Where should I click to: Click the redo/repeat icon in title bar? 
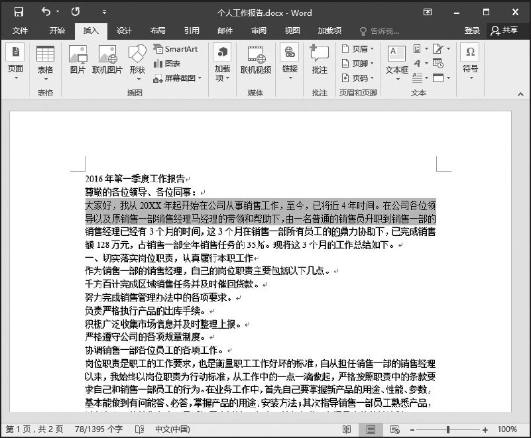pyautogui.click(x=76, y=12)
